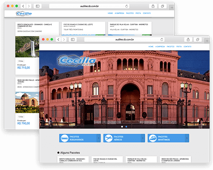Show tab overview in the rear Safari window
The image size is (213, 170).
(x=162, y=6)
